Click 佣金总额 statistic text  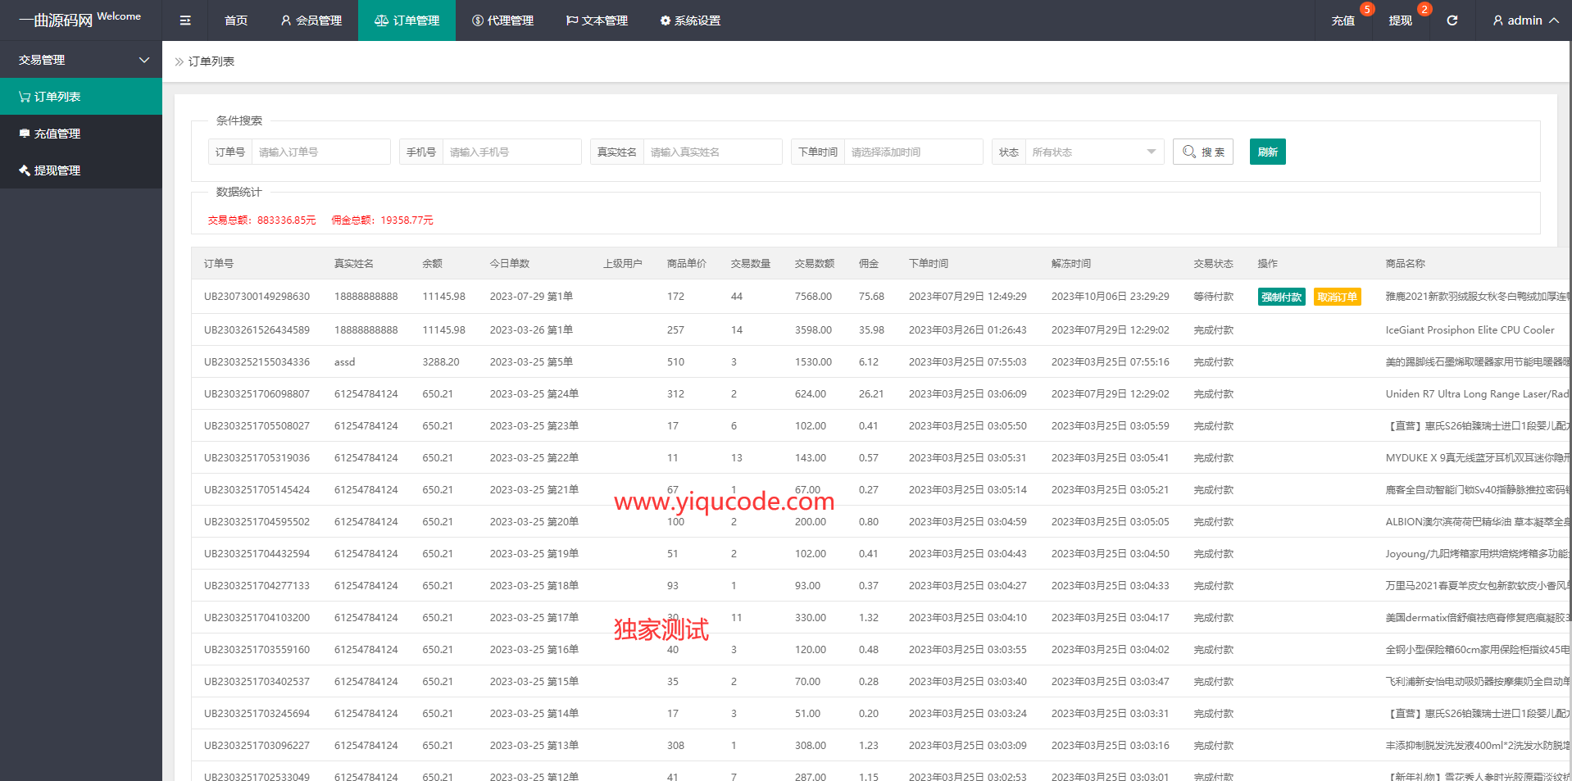coord(382,220)
